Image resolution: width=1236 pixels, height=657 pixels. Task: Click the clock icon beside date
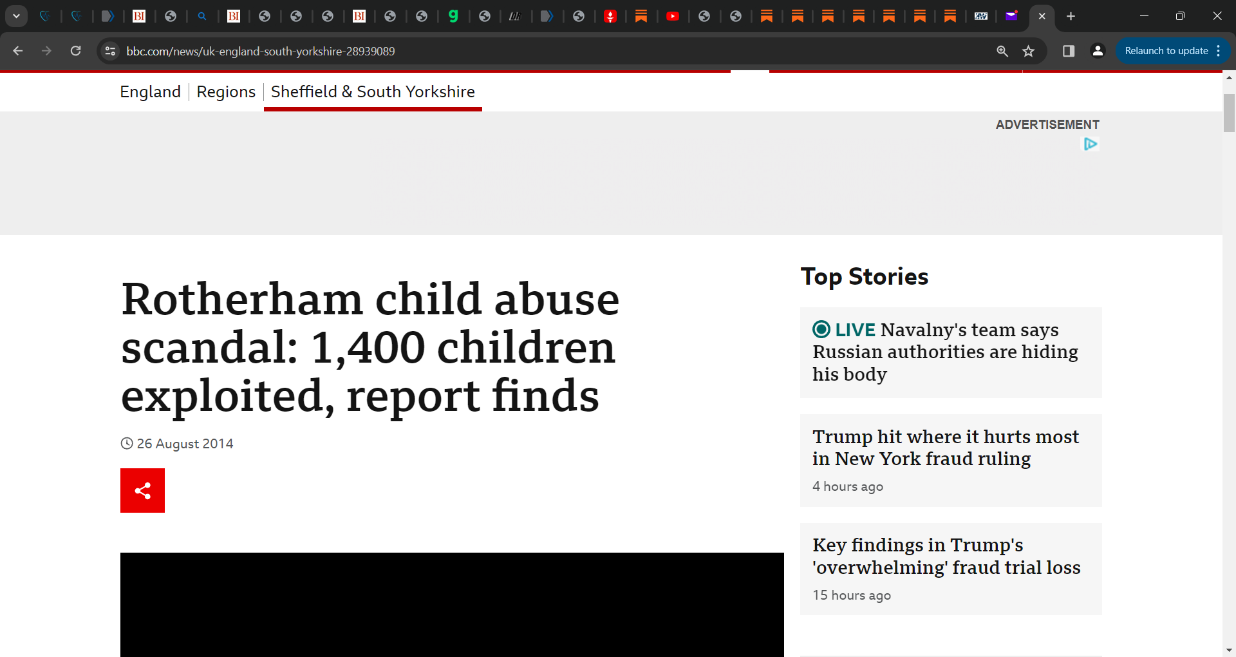[x=127, y=444]
